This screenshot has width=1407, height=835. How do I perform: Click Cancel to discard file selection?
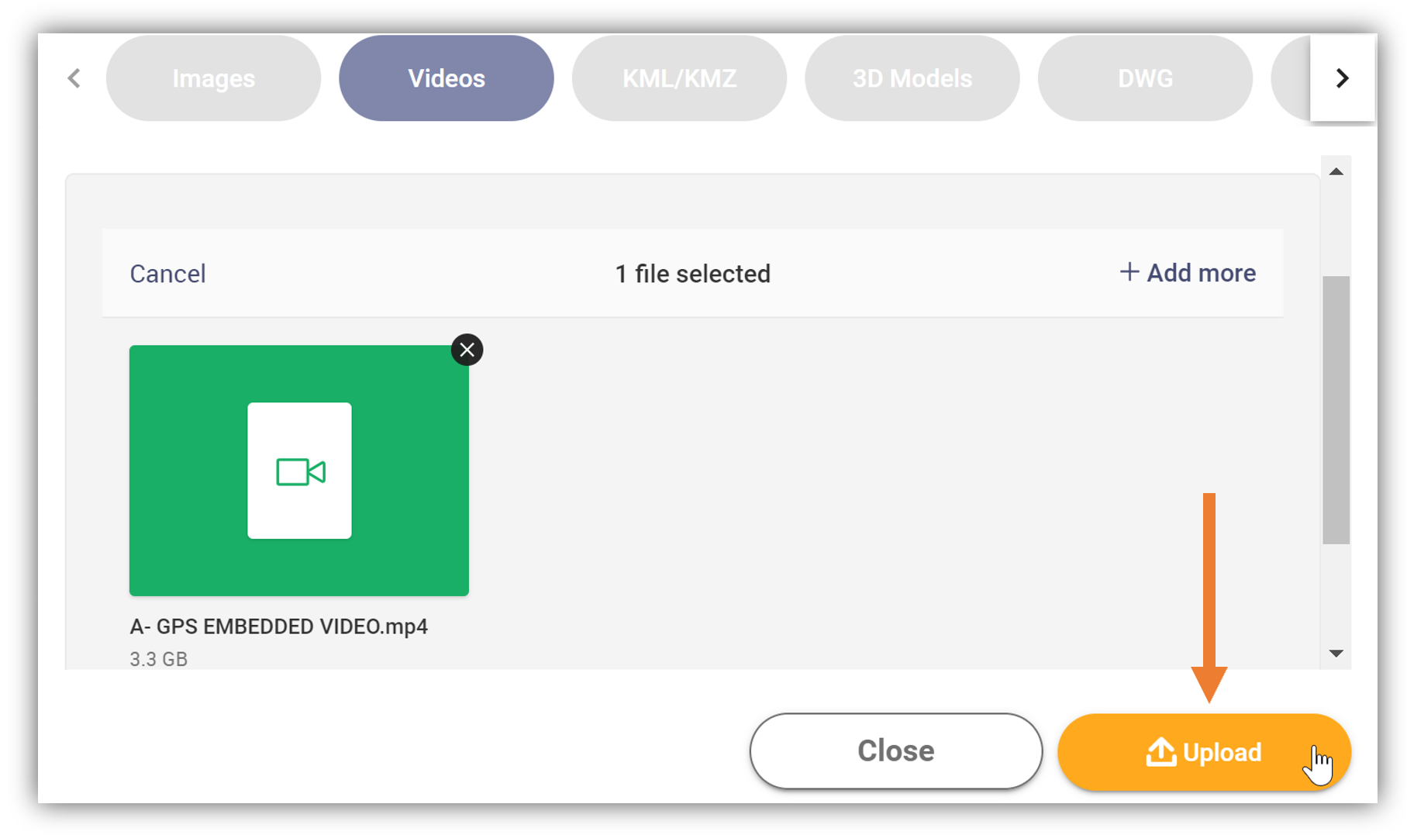pyautogui.click(x=167, y=274)
